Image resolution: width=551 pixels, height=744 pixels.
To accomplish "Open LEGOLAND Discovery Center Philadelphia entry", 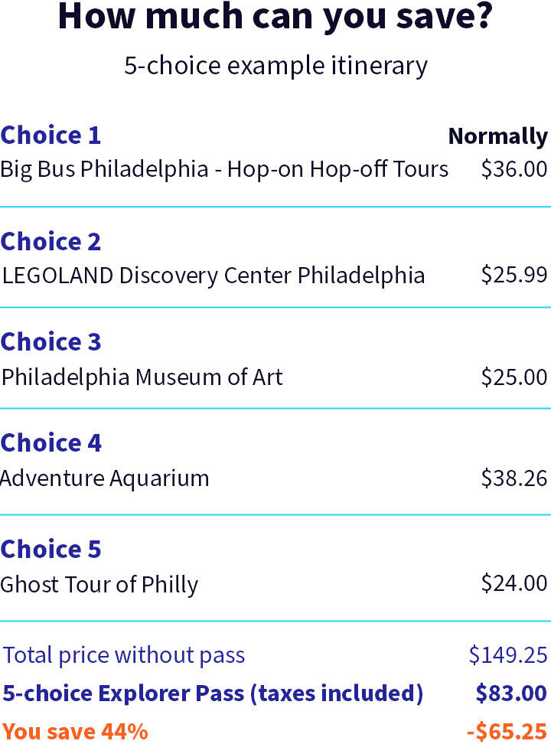I will click(x=214, y=276).
